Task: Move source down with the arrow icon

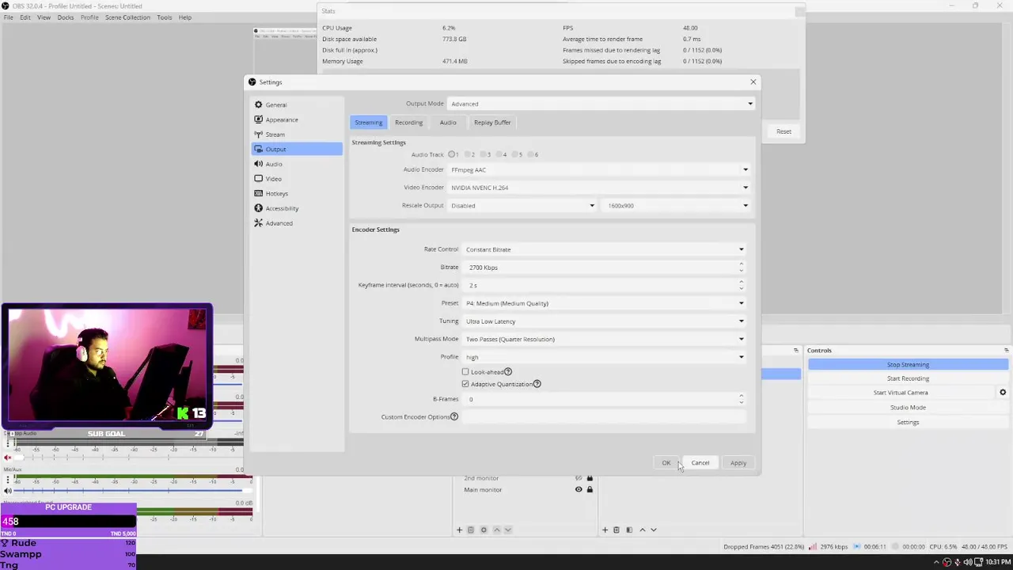Action: pos(508,530)
